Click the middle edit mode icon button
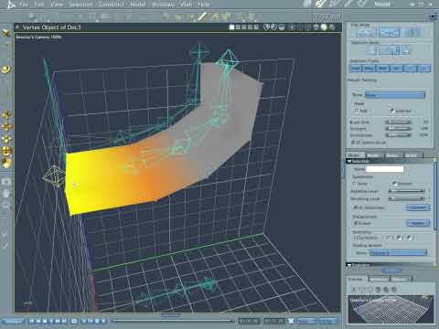 [x=390, y=33]
